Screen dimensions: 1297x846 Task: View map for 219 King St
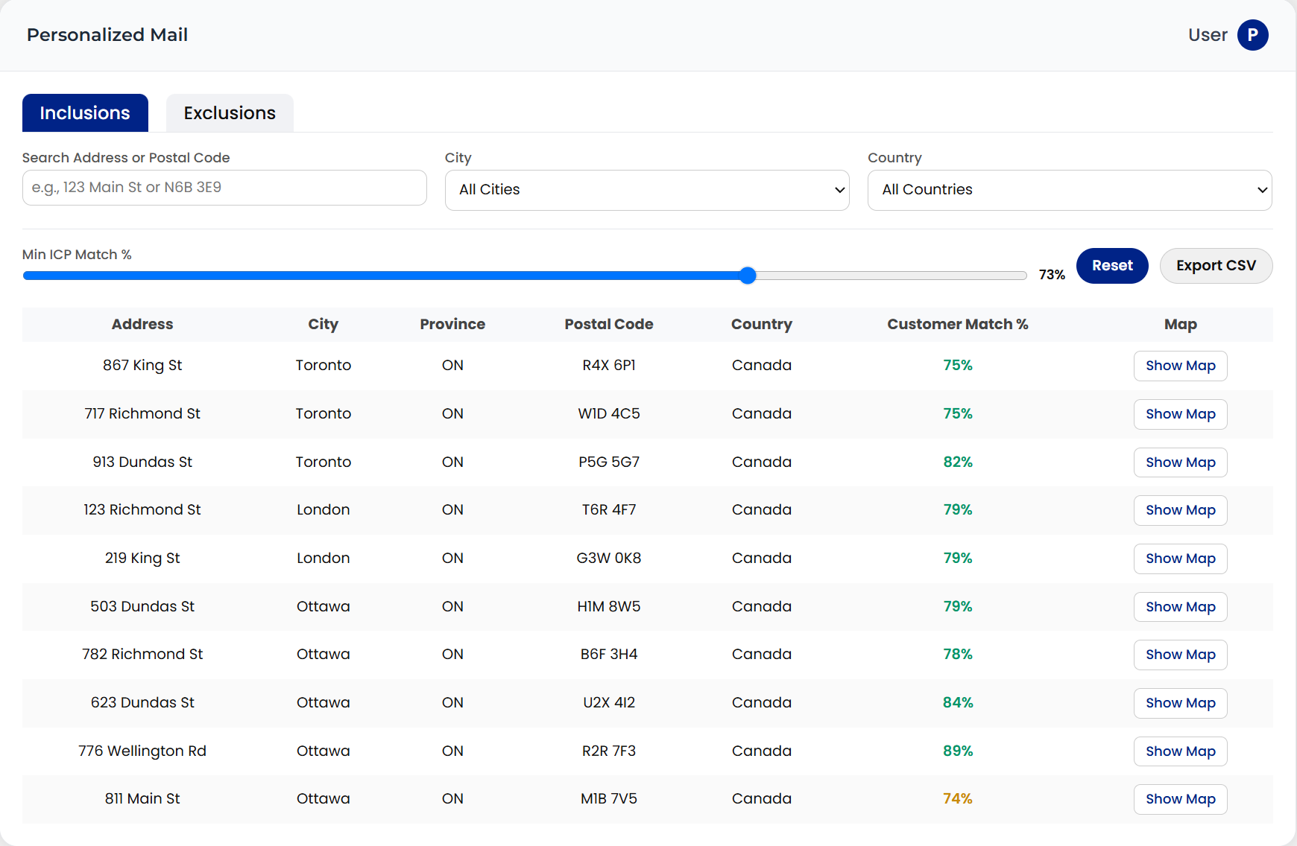click(1180, 559)
